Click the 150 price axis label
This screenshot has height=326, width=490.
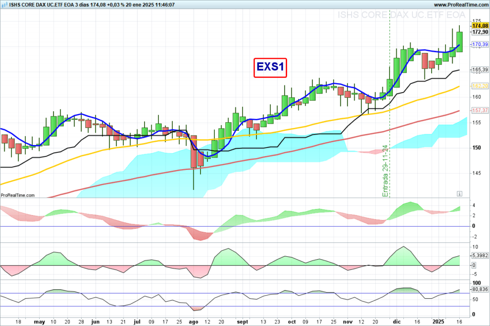[477, 148]
